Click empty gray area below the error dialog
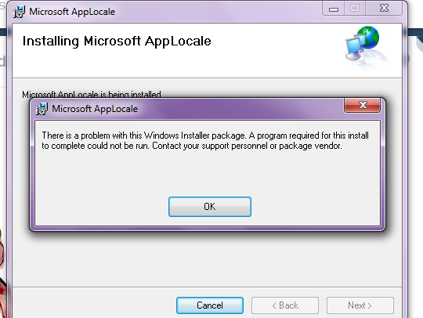 click(207, 259)
